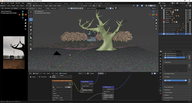The height and width of the screenshot is (103, 192).
Task: Select the UVMap entry in UV Maps list
Action: pyautogui.click(x=175, y=80)
